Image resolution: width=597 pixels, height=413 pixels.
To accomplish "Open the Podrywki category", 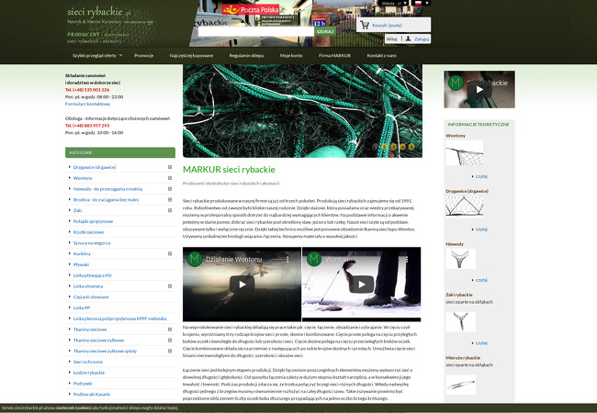I will tap(83, 384).
